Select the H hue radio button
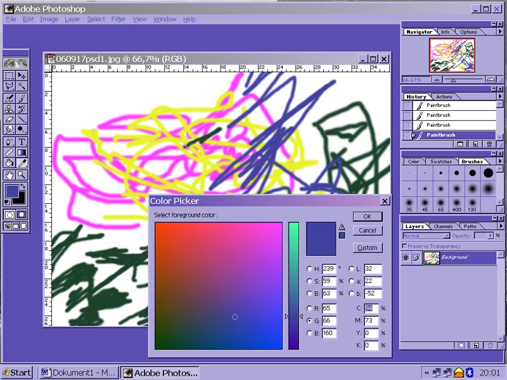 [309, 269]
